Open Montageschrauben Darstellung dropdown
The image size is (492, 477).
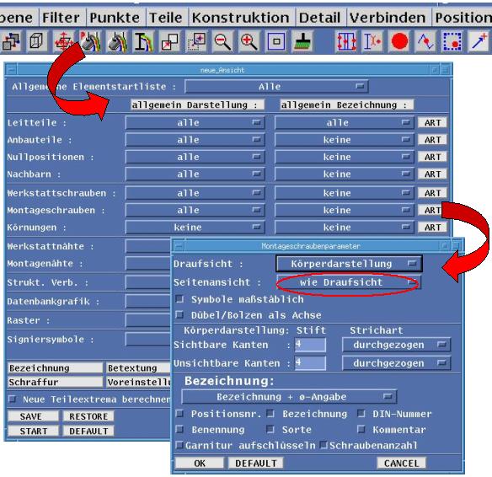(x=195, y=210)
